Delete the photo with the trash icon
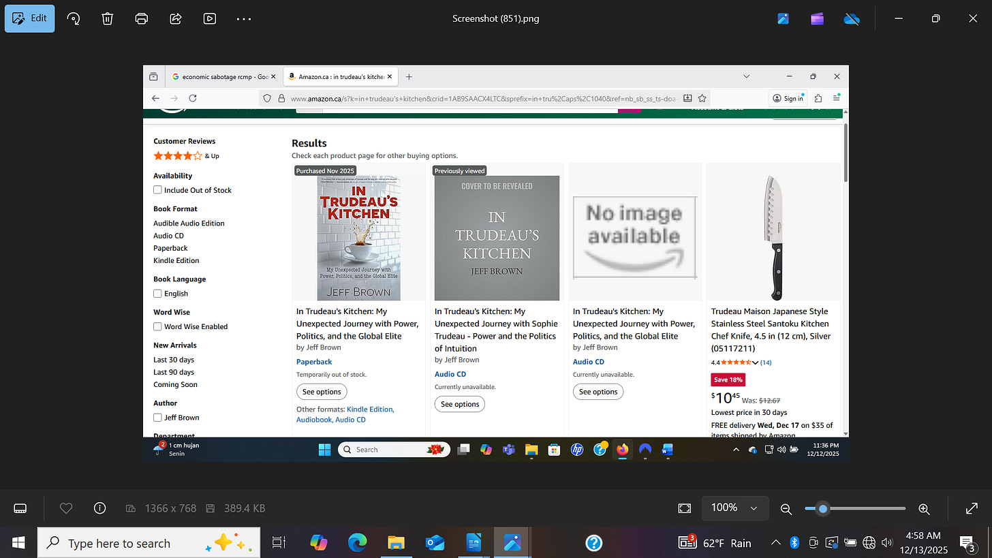This screenshot has width=992, height=558. click(x=108, y=18)
